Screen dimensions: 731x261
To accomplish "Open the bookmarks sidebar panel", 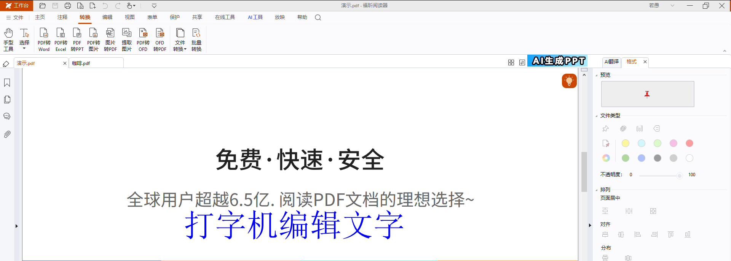I will click(7, 83).
